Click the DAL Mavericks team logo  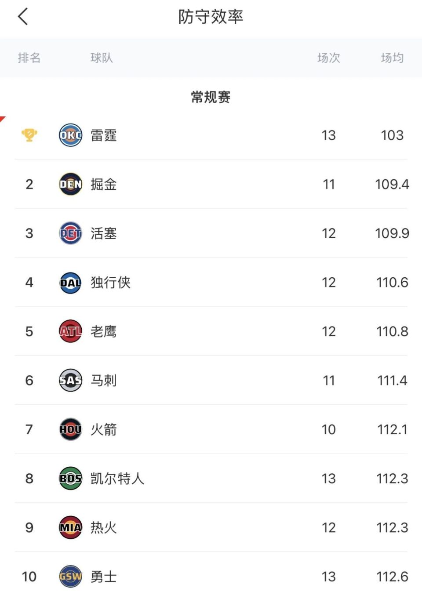[70, 283]
